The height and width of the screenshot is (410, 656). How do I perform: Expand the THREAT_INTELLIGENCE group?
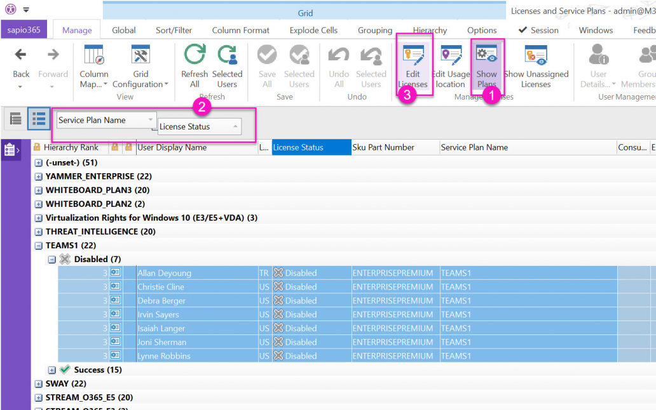pos(39,232)
